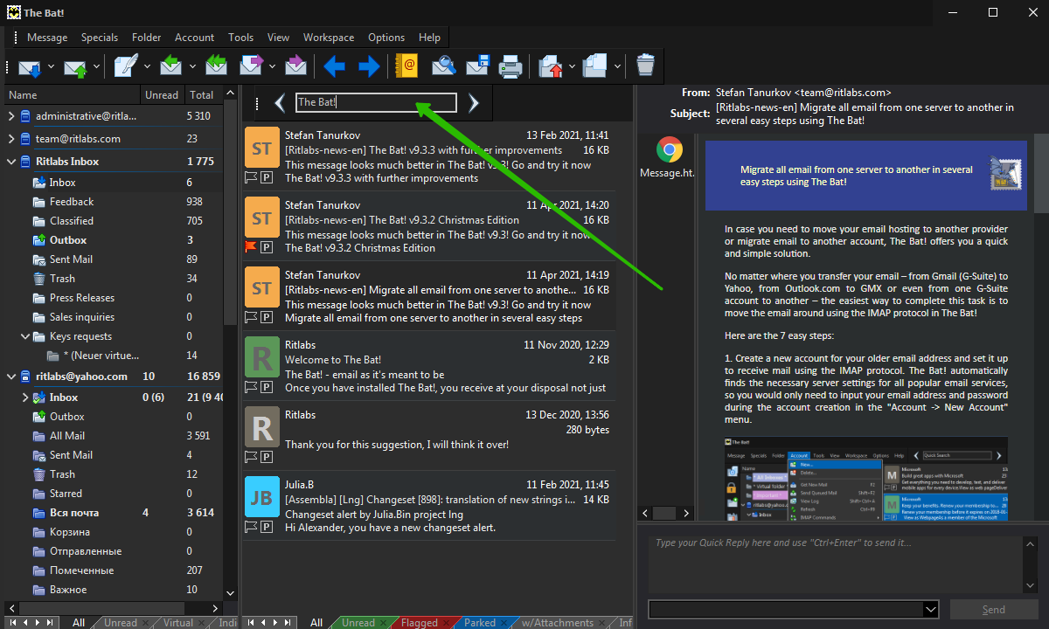The width and height of the screenshot is (1049, 629).
Task: Click the Feedback folder icon
Action: pyautogui.click(x=39, y=202)
